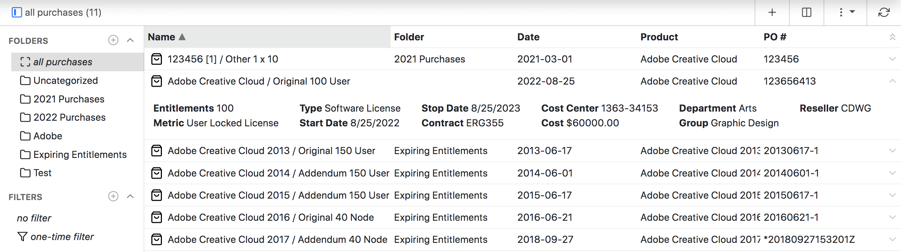901x252 pixels.
Task: Collapse the Adobe Creative Cloud / Original 100 User details
Action: click(x=893, y=81)
